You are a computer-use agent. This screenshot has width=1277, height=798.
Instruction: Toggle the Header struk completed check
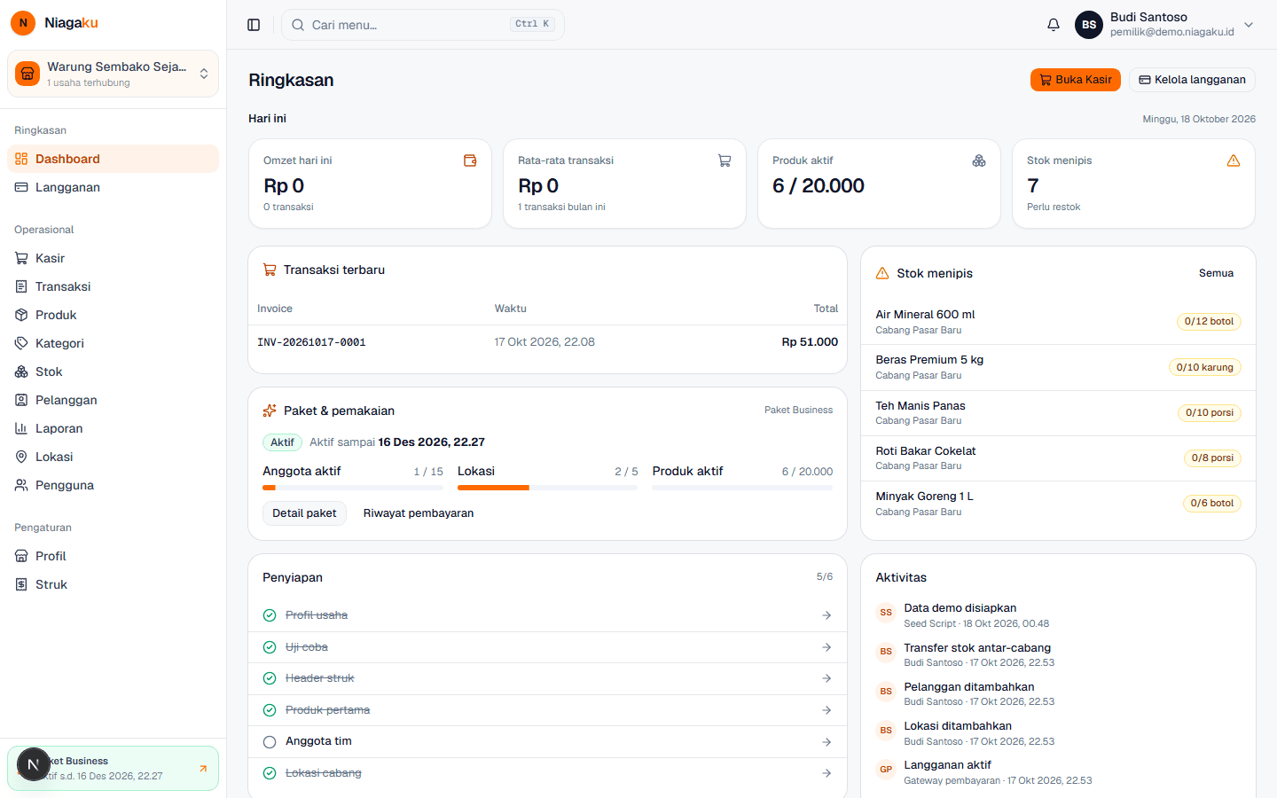point(270,678)
